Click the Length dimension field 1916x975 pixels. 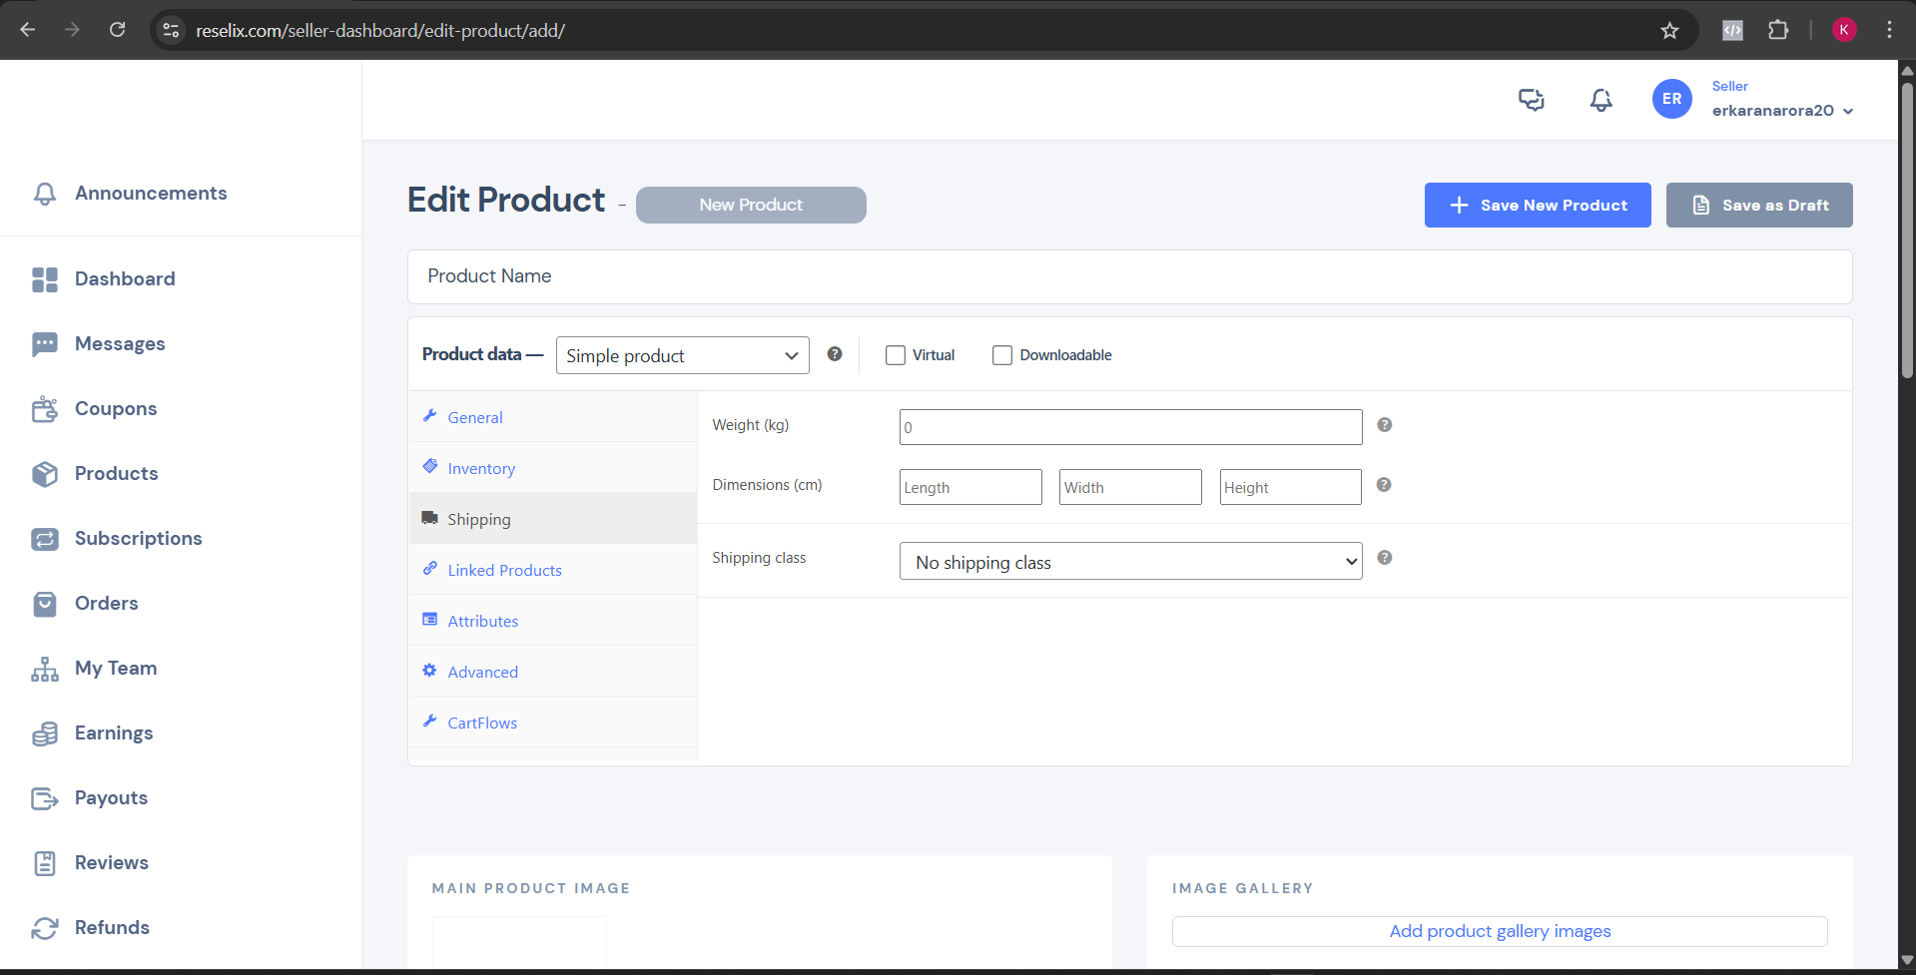[970, 487]
